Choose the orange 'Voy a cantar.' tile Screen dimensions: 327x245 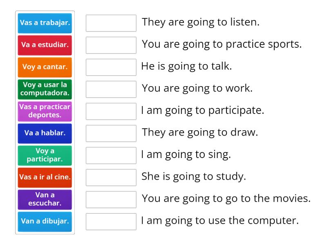point(45,67)
